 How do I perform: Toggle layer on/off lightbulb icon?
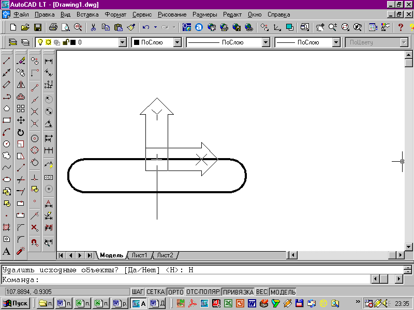pos(40,42)
